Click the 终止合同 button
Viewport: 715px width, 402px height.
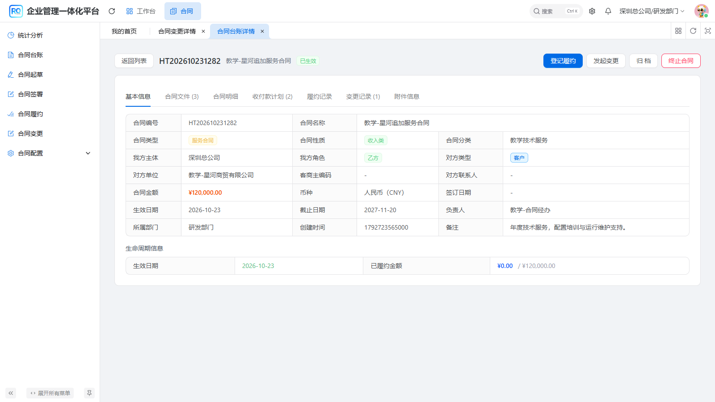point(681,61)
